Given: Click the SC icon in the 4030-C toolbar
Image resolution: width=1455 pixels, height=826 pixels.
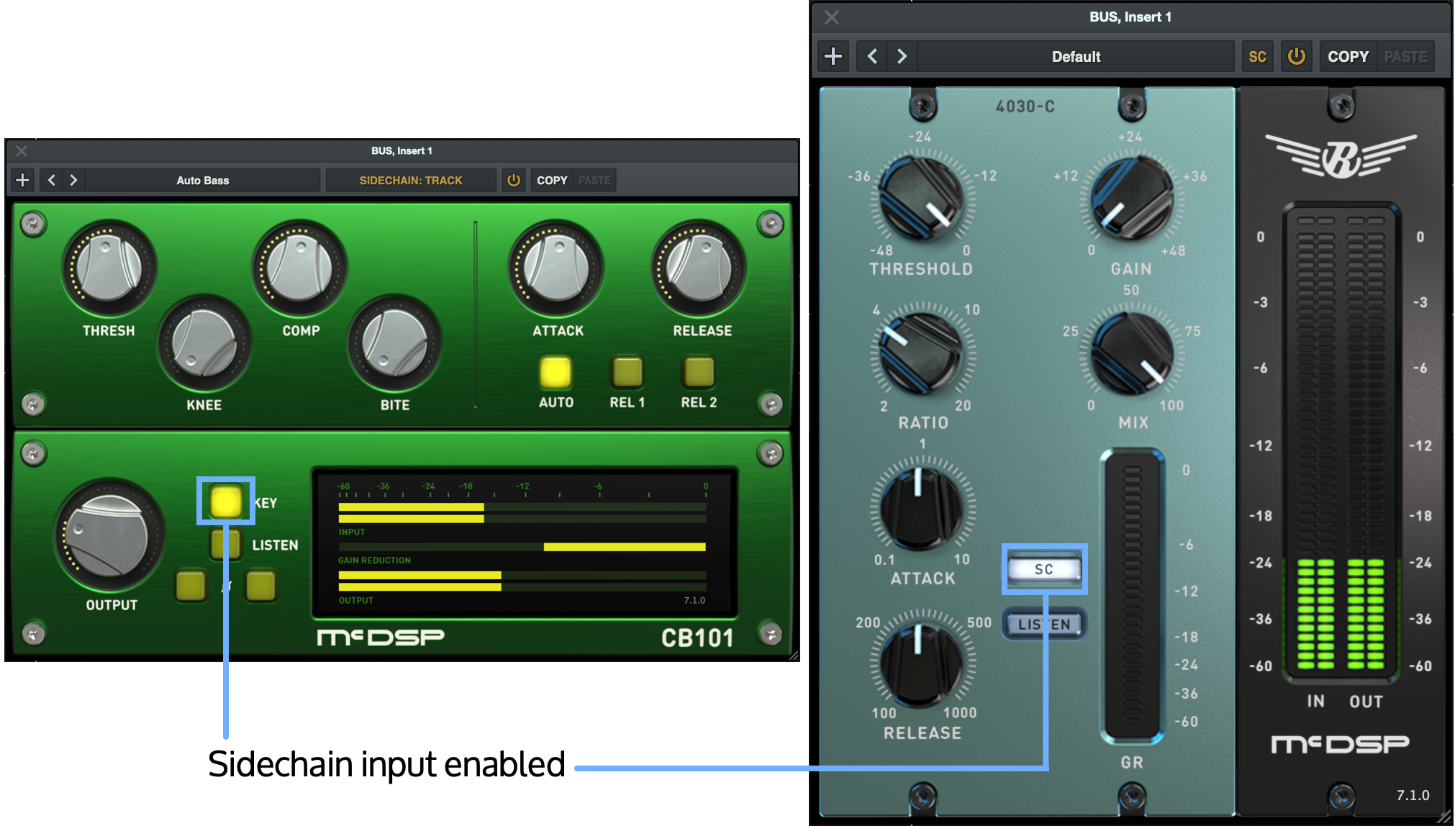Looking at the screenshot, I should pos(1257,55).
